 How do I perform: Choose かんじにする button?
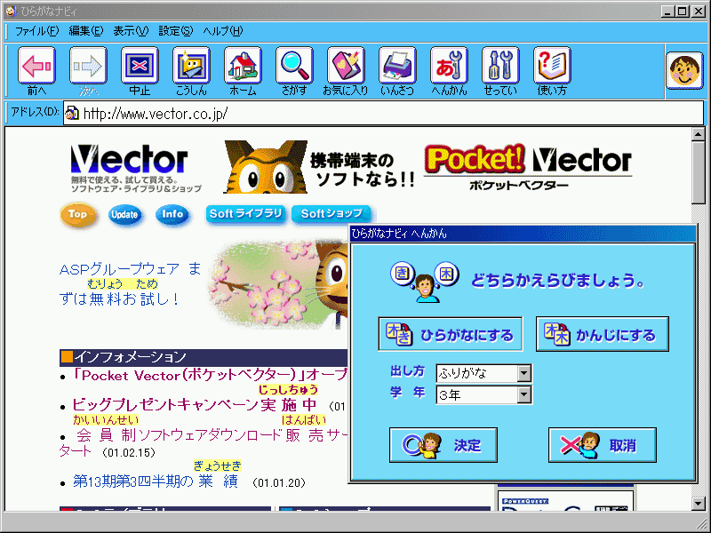[x=603, y=335]
